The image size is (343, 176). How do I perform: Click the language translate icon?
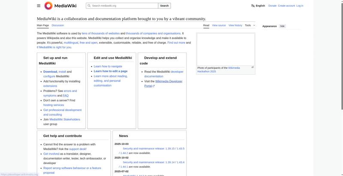(253, 6)
